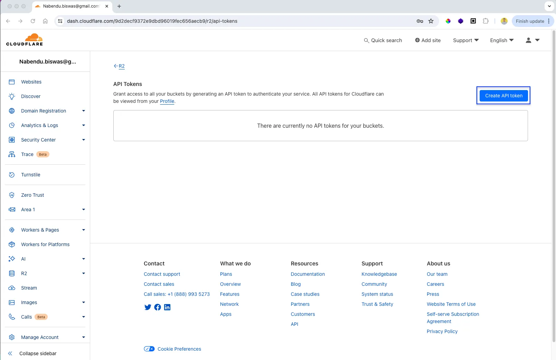The height and width of the screenshot is (360, 556).
Task: Toggle the Cookie Preferences switch
Action: pyautogui.click(x=149, y=349)
